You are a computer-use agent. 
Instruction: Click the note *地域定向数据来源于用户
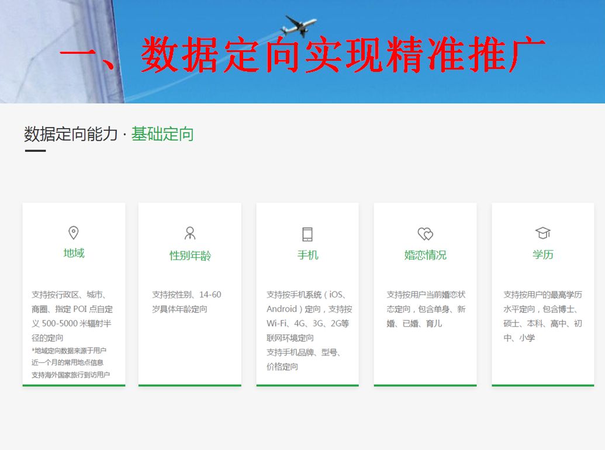coord(69,351)
